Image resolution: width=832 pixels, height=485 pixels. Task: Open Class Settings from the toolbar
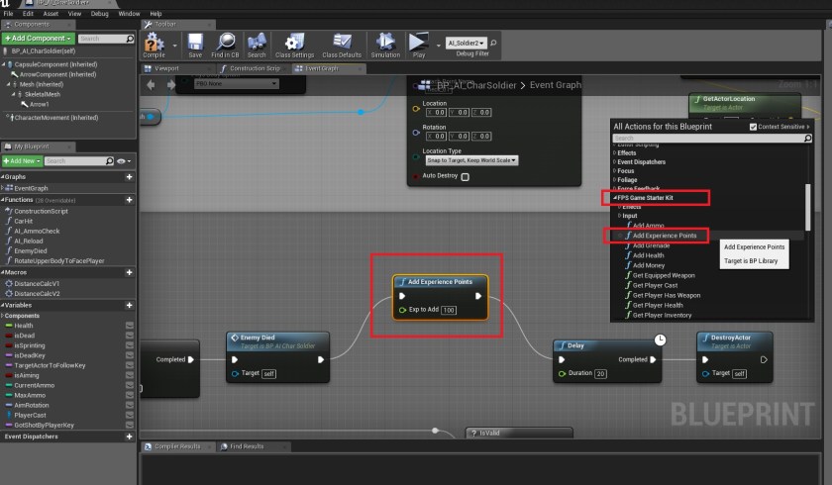coord(296,45)
